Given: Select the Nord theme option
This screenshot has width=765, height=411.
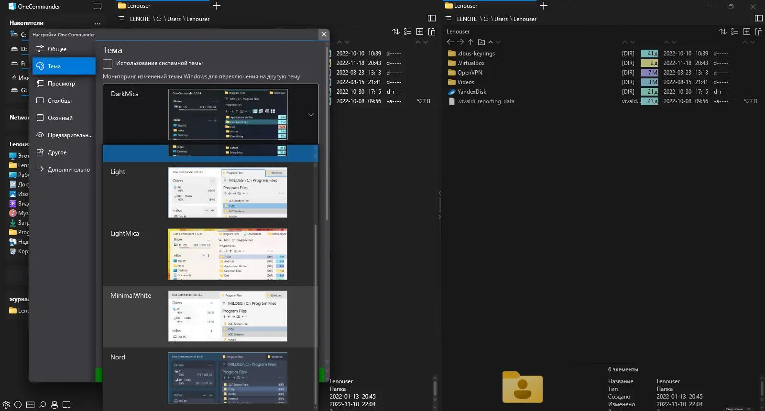Looking at the screenshot, I should click(208, 378).
